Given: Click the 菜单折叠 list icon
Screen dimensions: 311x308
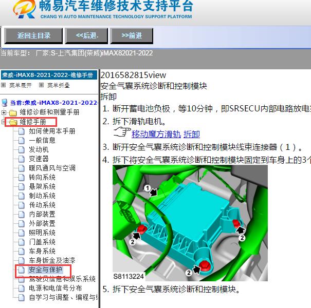Looking at the screenshot, I should (x=41, y=85).
